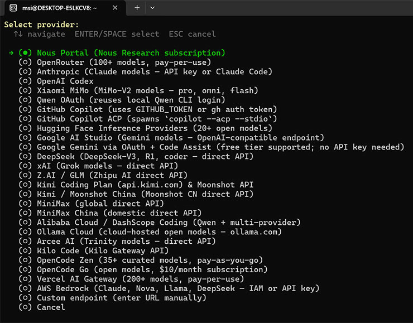Click 'Google AI Studio (Gemini models' text

click(x=110, y=138)
